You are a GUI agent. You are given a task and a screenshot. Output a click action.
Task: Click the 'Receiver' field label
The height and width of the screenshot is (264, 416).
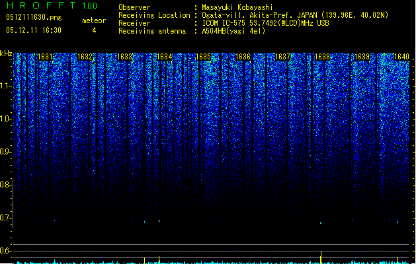pyautogui.click(x=134, y=23)
